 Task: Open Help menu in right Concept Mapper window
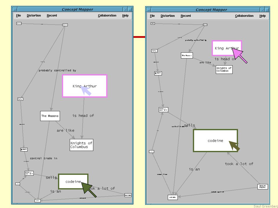click(262, 16)
